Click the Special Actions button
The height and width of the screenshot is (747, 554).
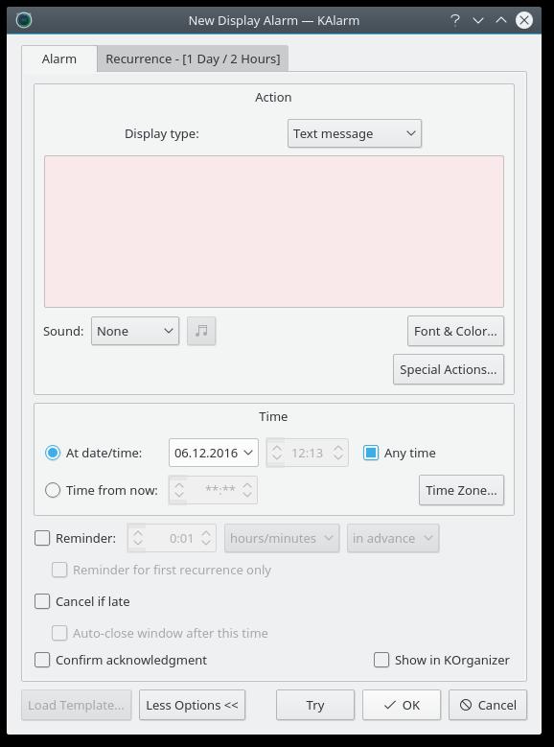(449, 369)
